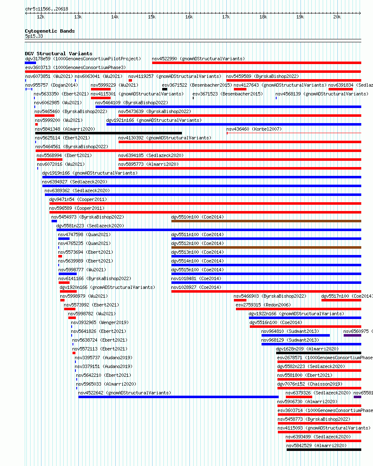Select esv3603713 1000GenomesConsortiumPhase3 label

point(75,67)
